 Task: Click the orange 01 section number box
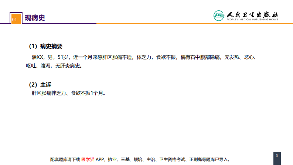[16, 19]
